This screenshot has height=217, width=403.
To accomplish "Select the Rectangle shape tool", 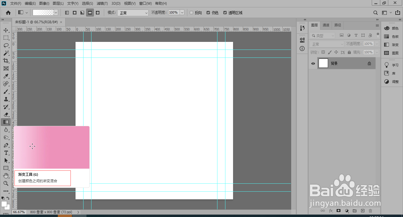I will tap(6, 168).
